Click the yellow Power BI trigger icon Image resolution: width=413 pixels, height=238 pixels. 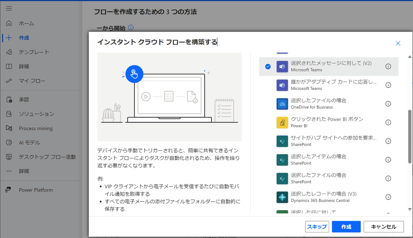[x=282, y=122]
